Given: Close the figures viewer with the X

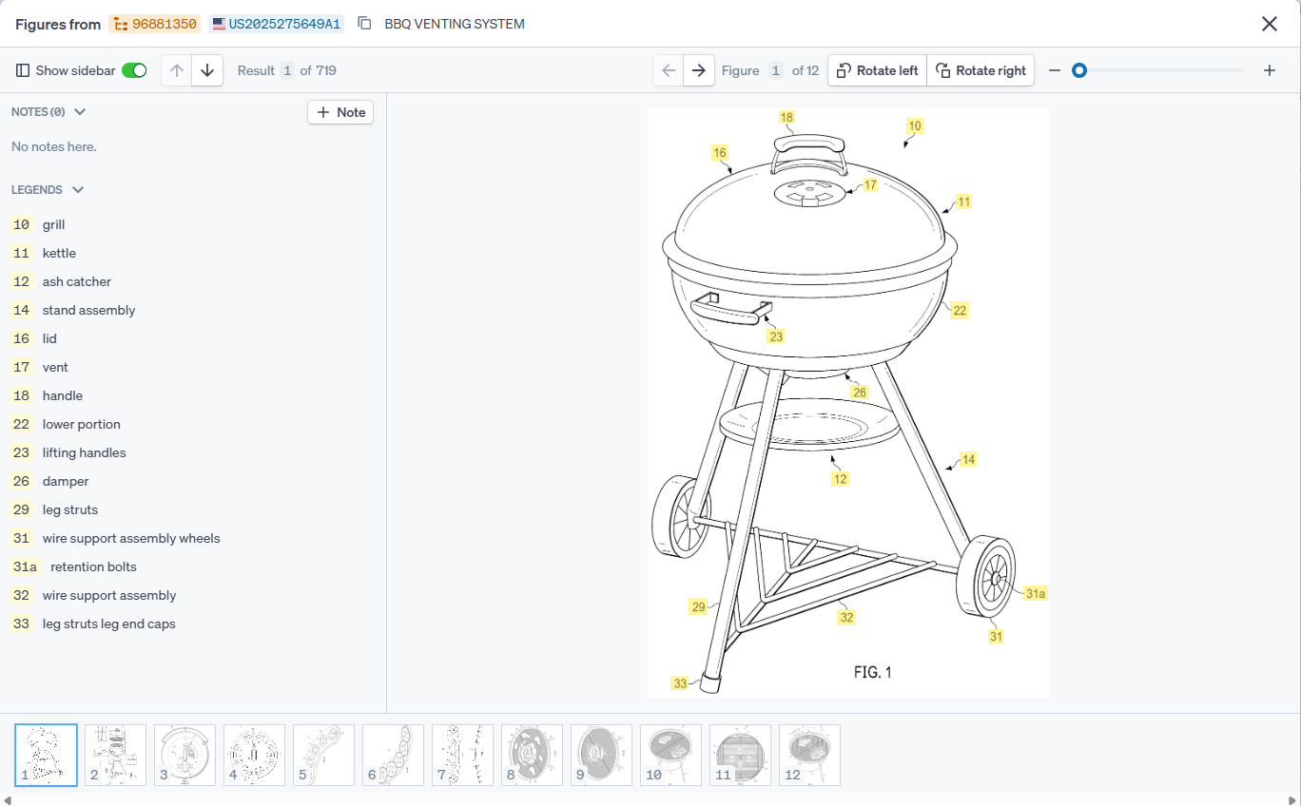Looking at the screenshot, I should pyautogui.click(x=1269, y=24).
